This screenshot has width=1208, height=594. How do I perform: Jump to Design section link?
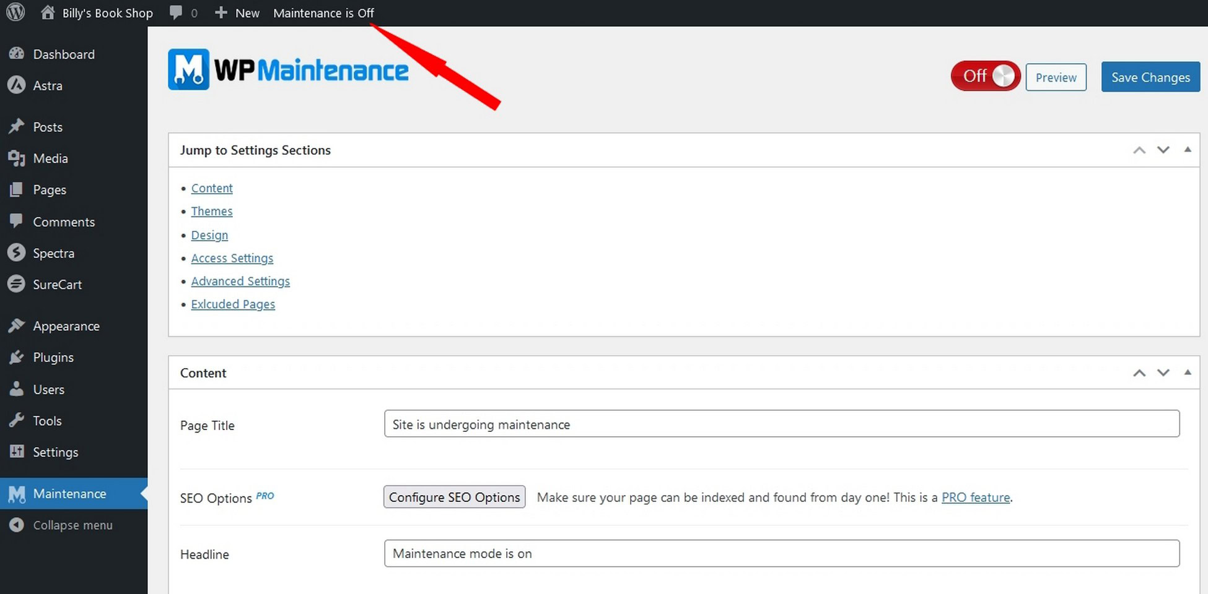[209, 235]
